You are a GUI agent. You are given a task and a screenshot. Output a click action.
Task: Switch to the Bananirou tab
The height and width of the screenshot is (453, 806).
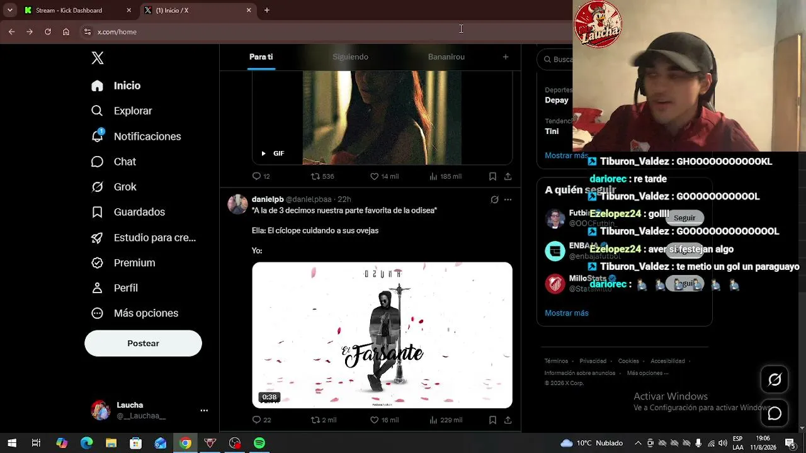click(446, 57)
